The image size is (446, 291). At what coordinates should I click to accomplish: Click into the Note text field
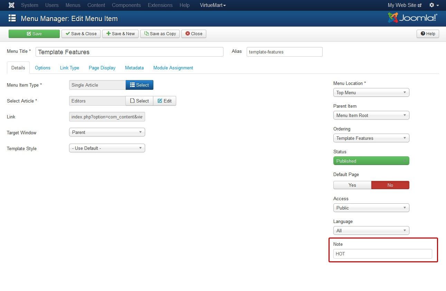coord(382,254)
